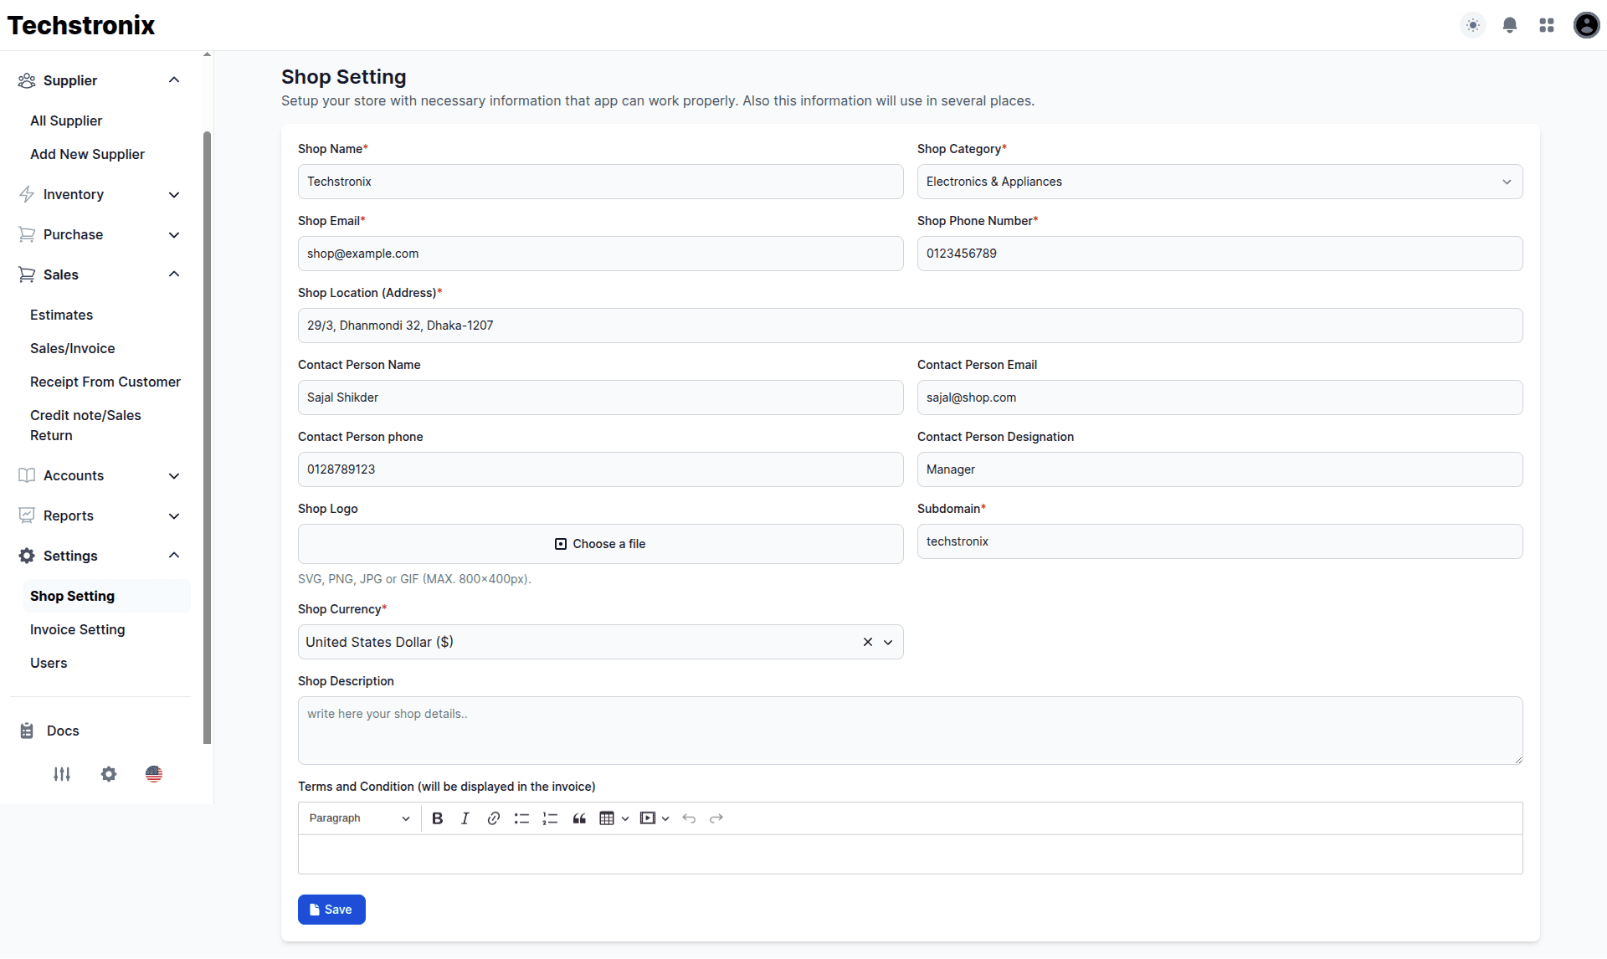Image resolution: width=1607 pixels, height=959 pixels.
Task: Open the Paragraph style dropdown
Action: pos(359,818)
